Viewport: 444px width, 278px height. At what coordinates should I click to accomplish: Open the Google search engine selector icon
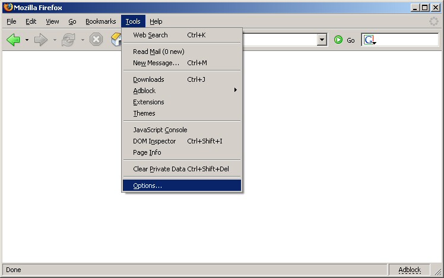(x=370, y=40)
